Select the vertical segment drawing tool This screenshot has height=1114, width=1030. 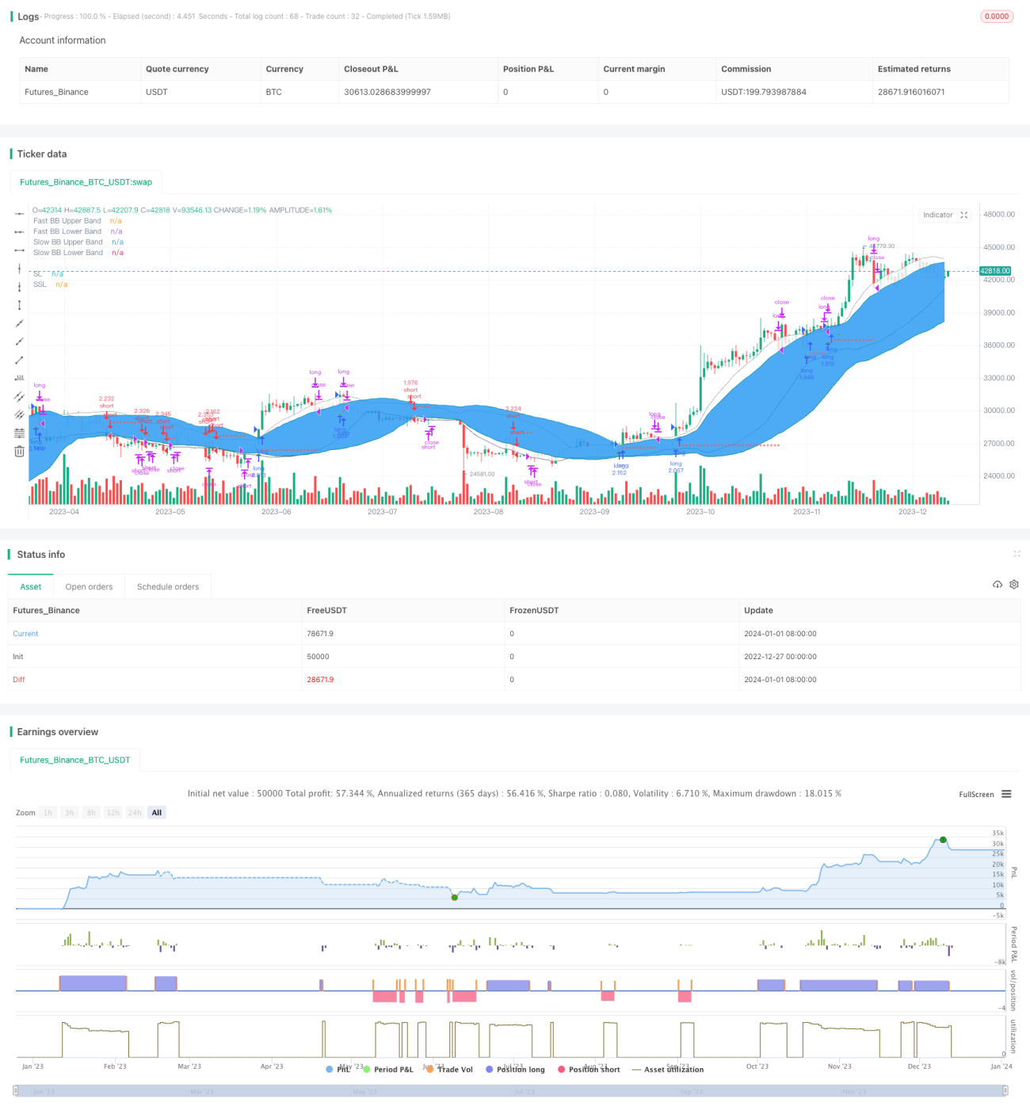[19, 305]
